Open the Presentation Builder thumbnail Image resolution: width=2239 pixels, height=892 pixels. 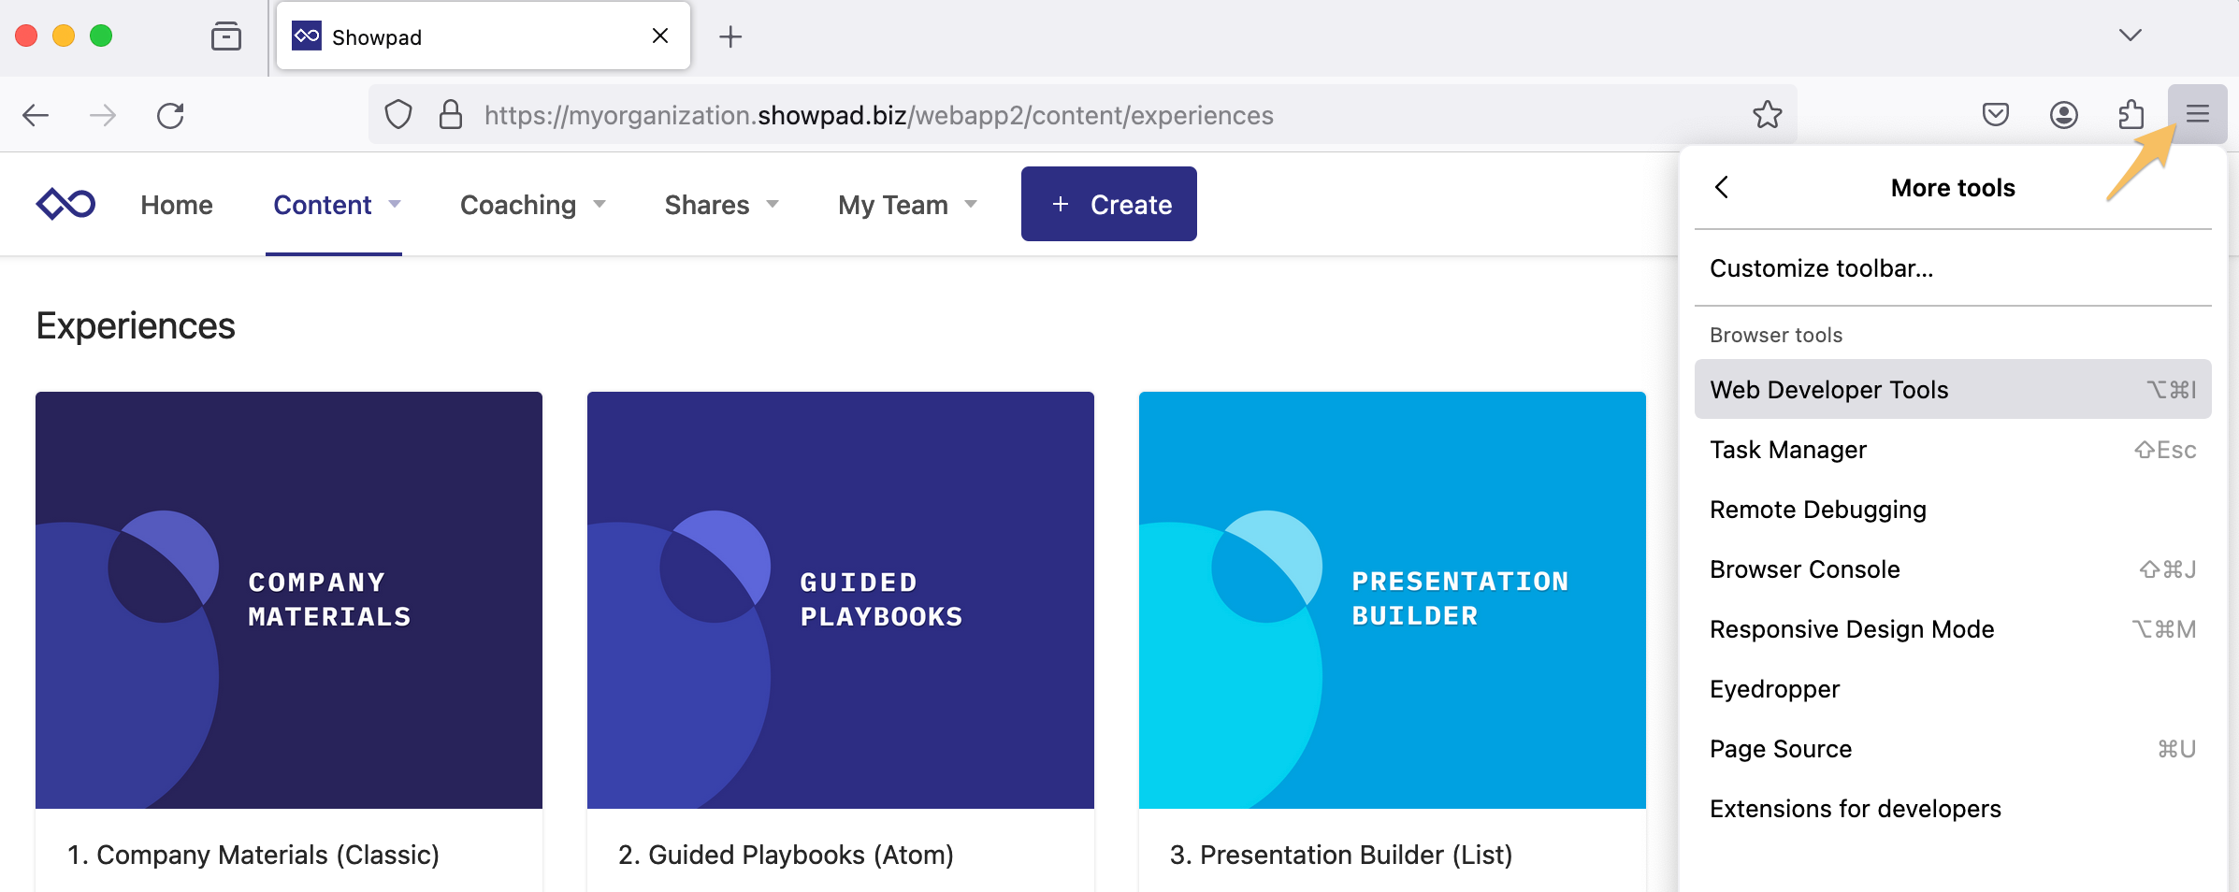coord(1393,600)
